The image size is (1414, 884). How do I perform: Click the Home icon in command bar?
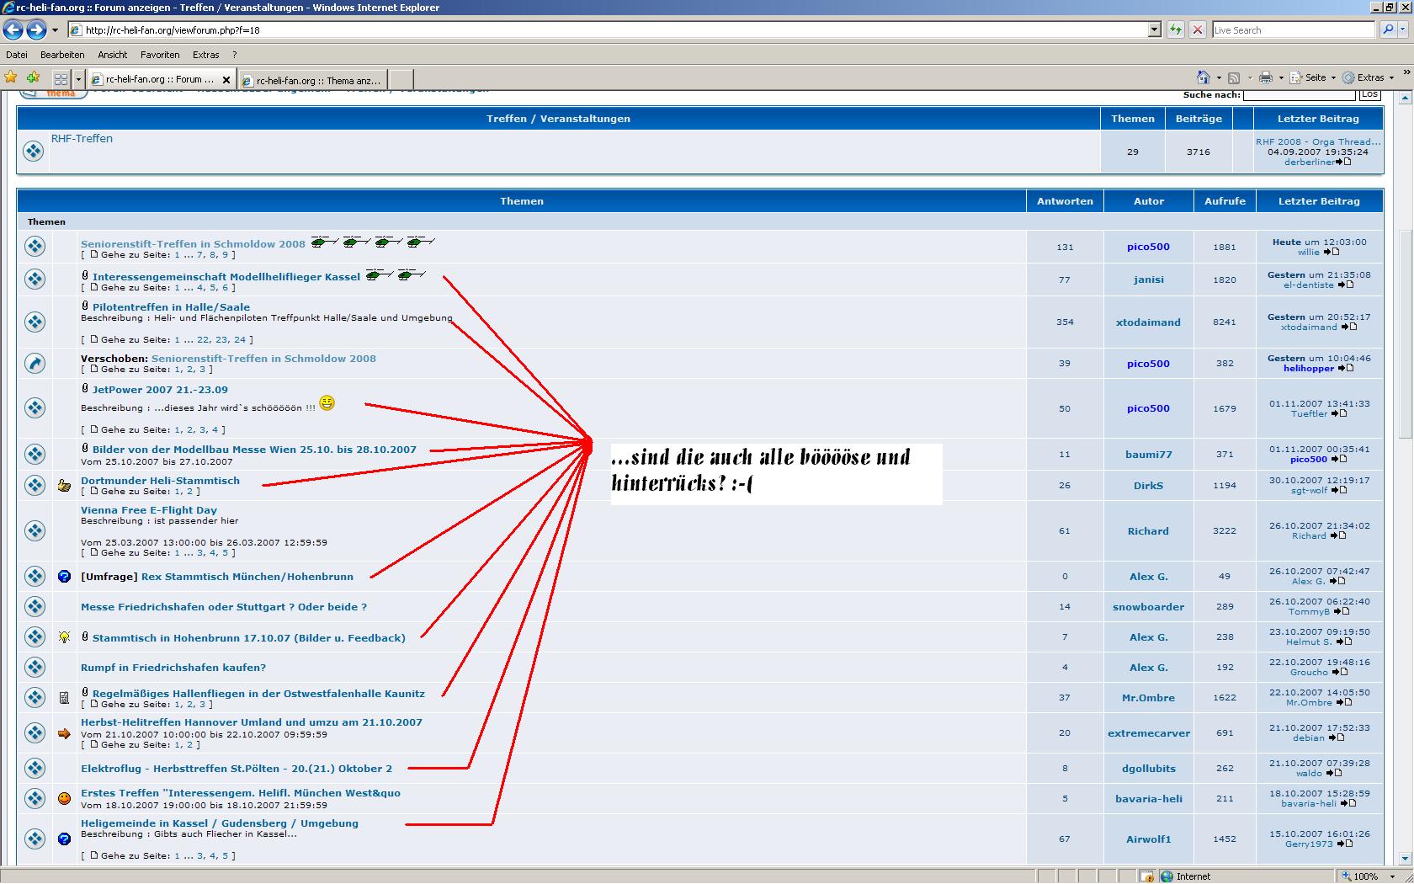pos(1204,77)
